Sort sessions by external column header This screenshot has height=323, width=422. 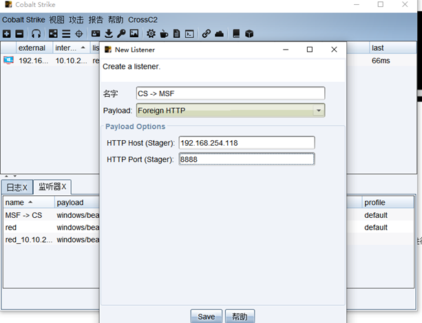click(x=34, y=48)
